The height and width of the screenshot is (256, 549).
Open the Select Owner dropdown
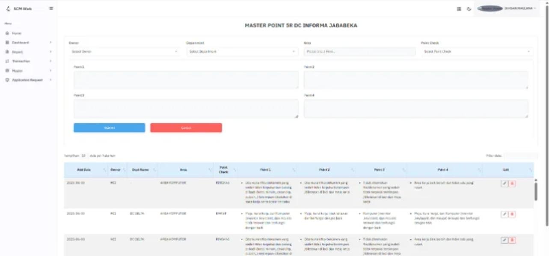pyautogui.click(x=124, y=52)
